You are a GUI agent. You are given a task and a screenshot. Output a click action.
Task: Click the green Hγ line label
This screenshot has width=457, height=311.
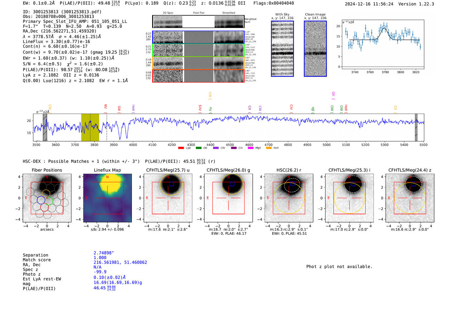click(211, 110)
